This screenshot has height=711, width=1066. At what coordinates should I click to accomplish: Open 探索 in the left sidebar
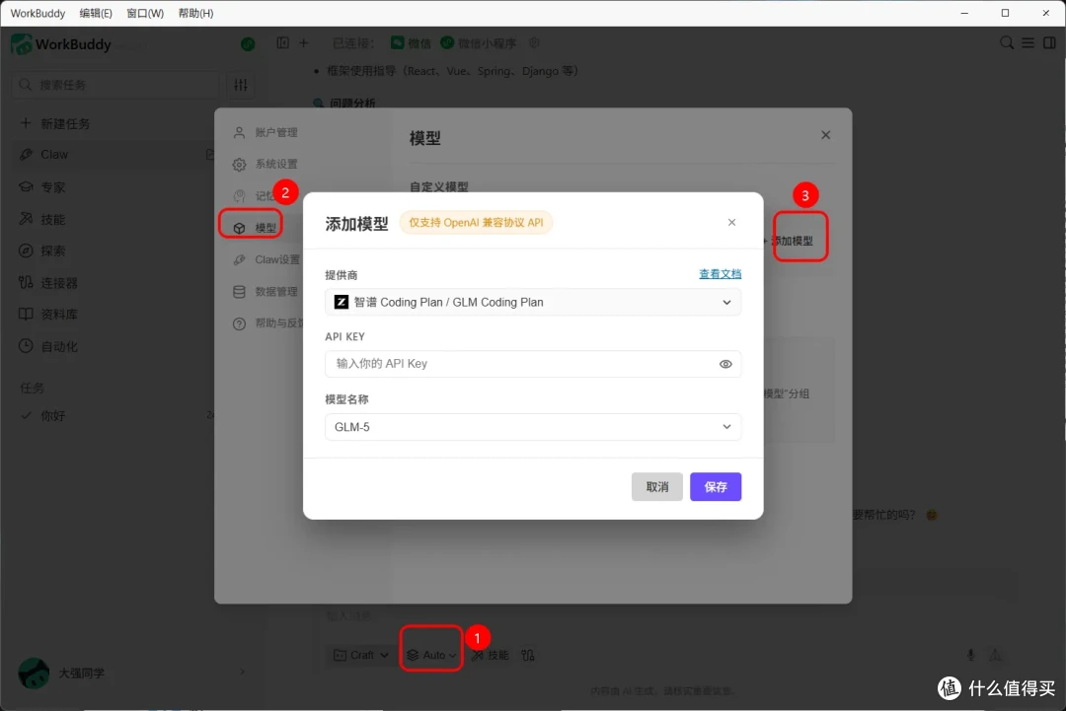coord(42,251)
